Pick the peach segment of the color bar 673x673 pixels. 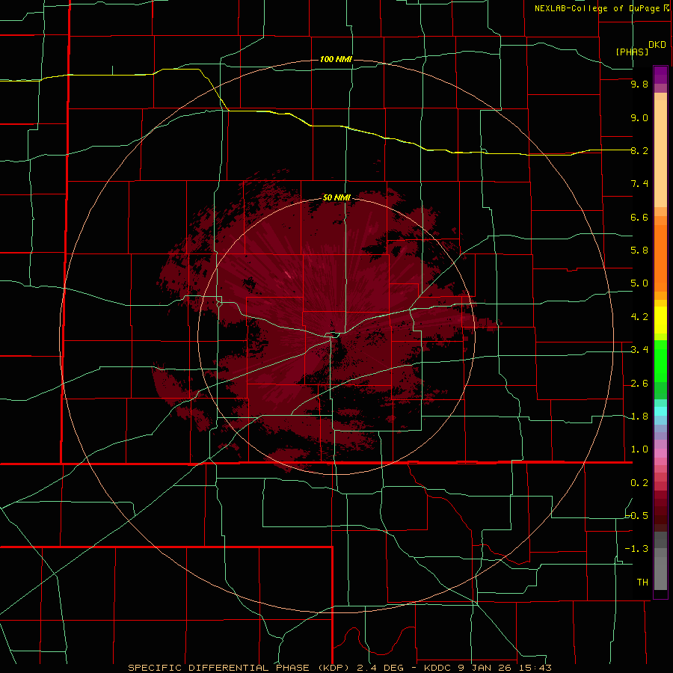coord(660,153)
